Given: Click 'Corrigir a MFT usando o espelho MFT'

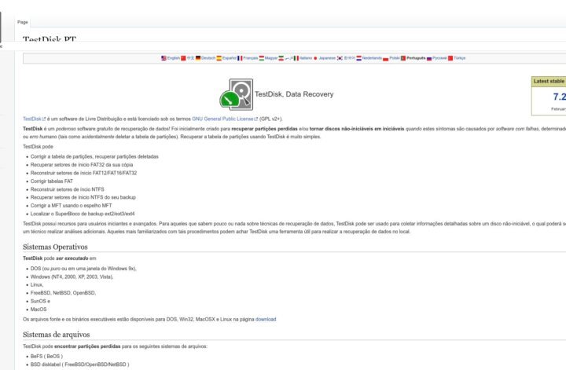Looking at the screenshot, I should 71,206.
